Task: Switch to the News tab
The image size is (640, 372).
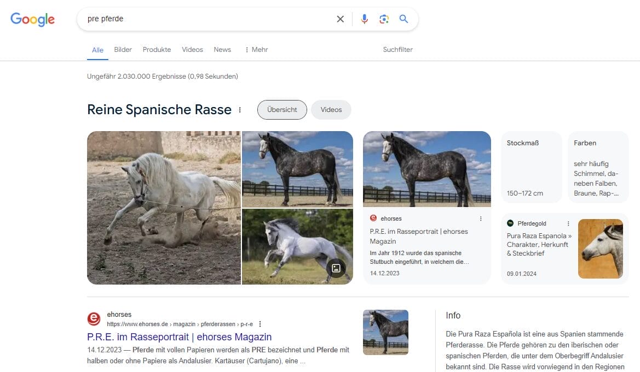Action: click(x=222, y=49)
